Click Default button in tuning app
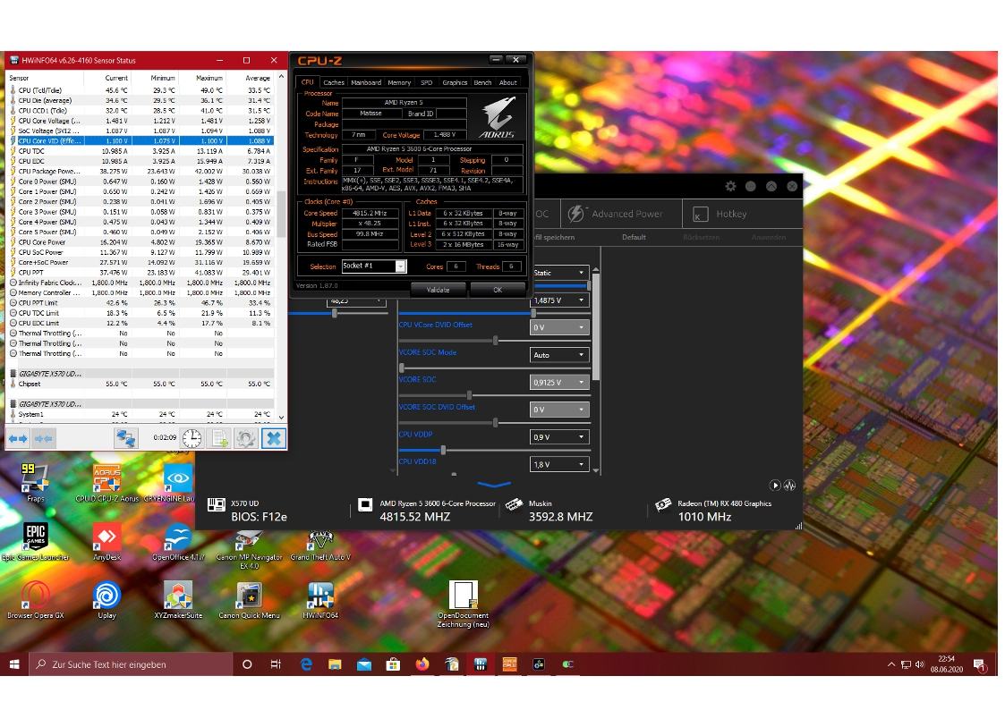The width and height of the screenshot is (1005, 710). (x=634, y=238)
